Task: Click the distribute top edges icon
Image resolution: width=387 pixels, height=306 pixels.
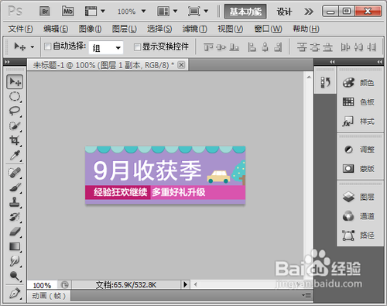Action: coord(302,47)
